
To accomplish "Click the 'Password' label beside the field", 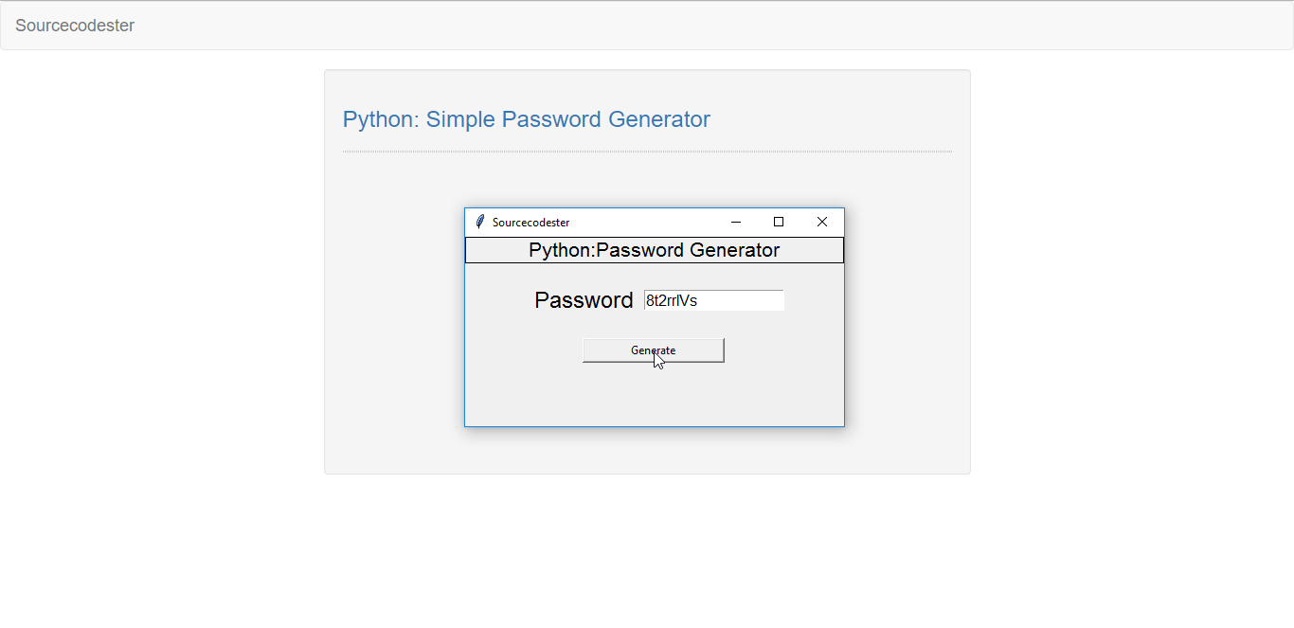I will (584, 300).
